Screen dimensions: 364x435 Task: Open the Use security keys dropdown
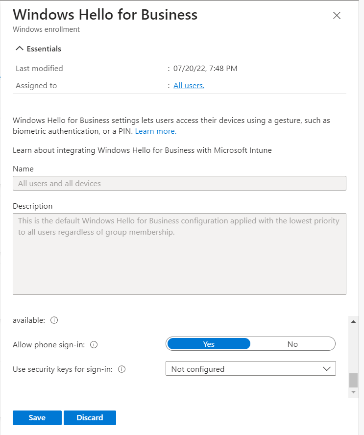[250, 368]
